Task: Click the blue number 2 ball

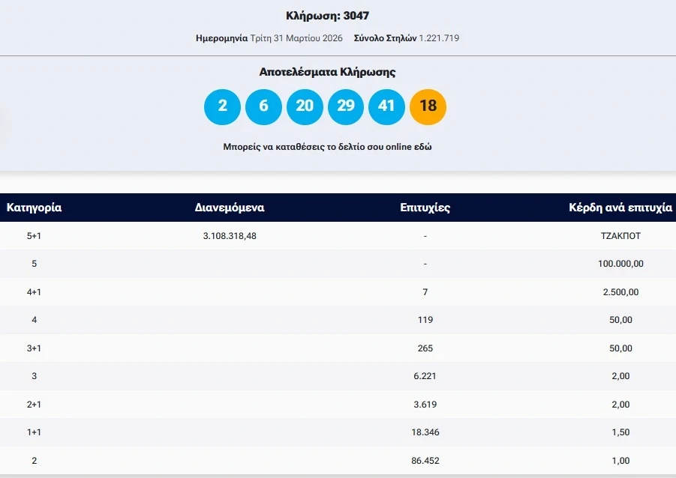Action: point(222,106)
